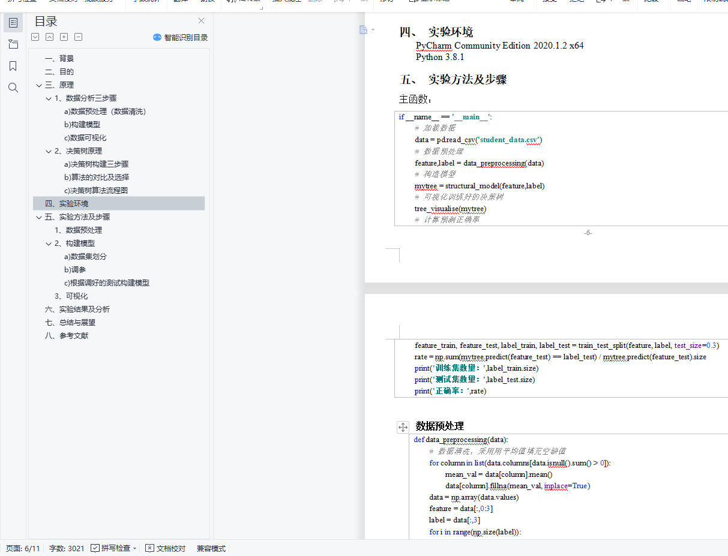Collapse the 2、决策树原理 node

49,151
